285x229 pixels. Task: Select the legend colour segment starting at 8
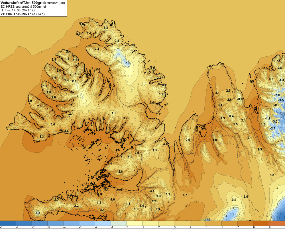[261, 223]
